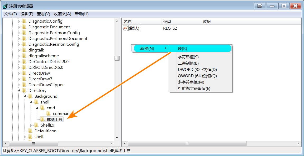The width and height of the screenshot is (304, 156).
Task: Maximize the Registry Editor window
Action: [x=284, y=6]
